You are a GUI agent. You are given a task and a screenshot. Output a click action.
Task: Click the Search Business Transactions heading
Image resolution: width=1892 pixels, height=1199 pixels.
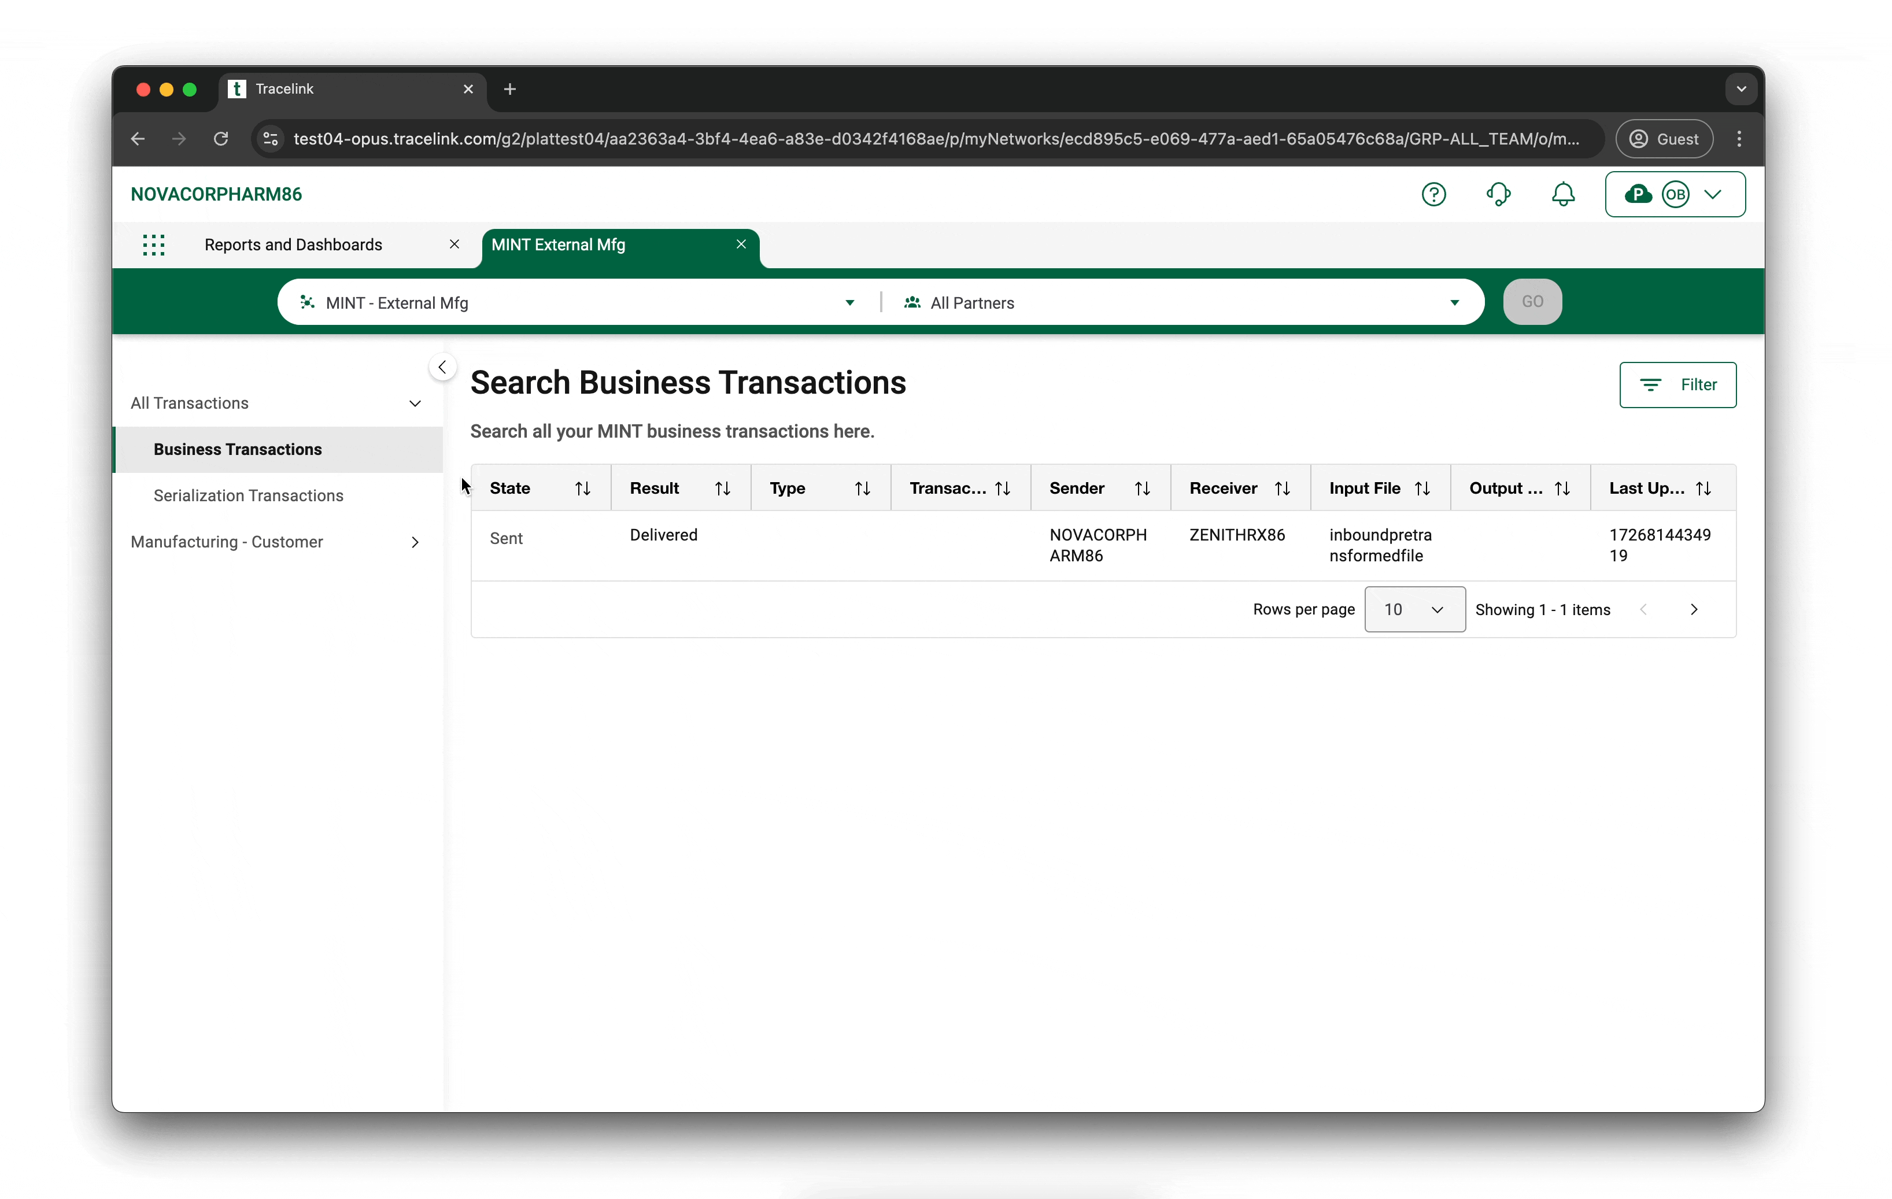pos(688,383)
